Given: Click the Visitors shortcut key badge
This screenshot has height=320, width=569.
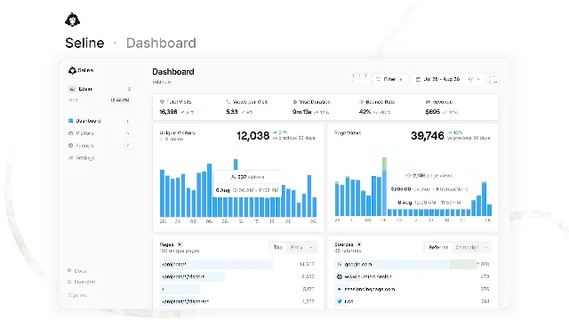Looking at the screenshot, I should click(128, 133).
